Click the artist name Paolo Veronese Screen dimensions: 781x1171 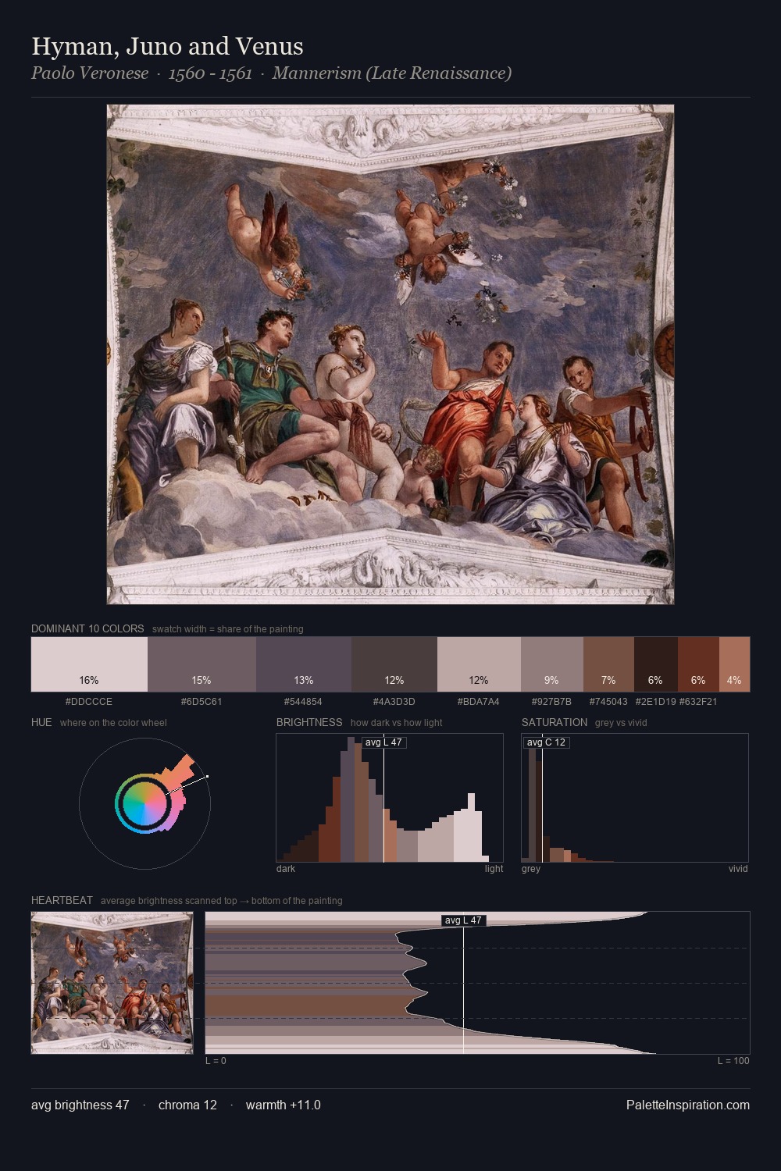(x=90, y=73)
